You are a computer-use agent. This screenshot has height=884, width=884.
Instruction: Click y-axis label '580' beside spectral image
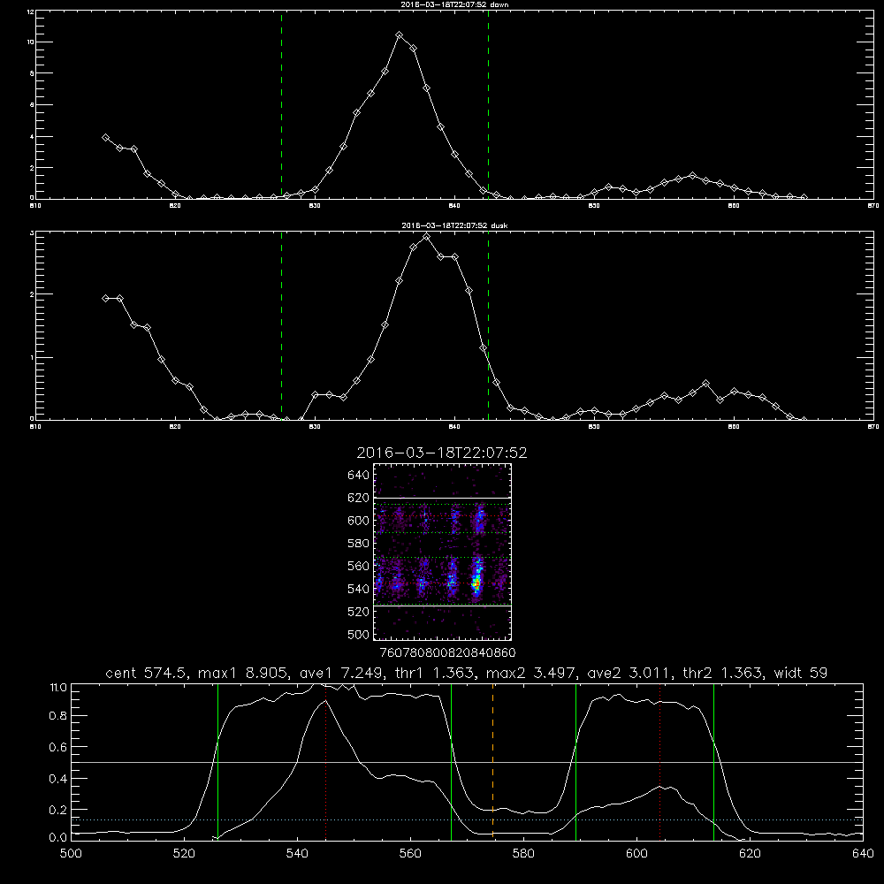click(359, 544)
